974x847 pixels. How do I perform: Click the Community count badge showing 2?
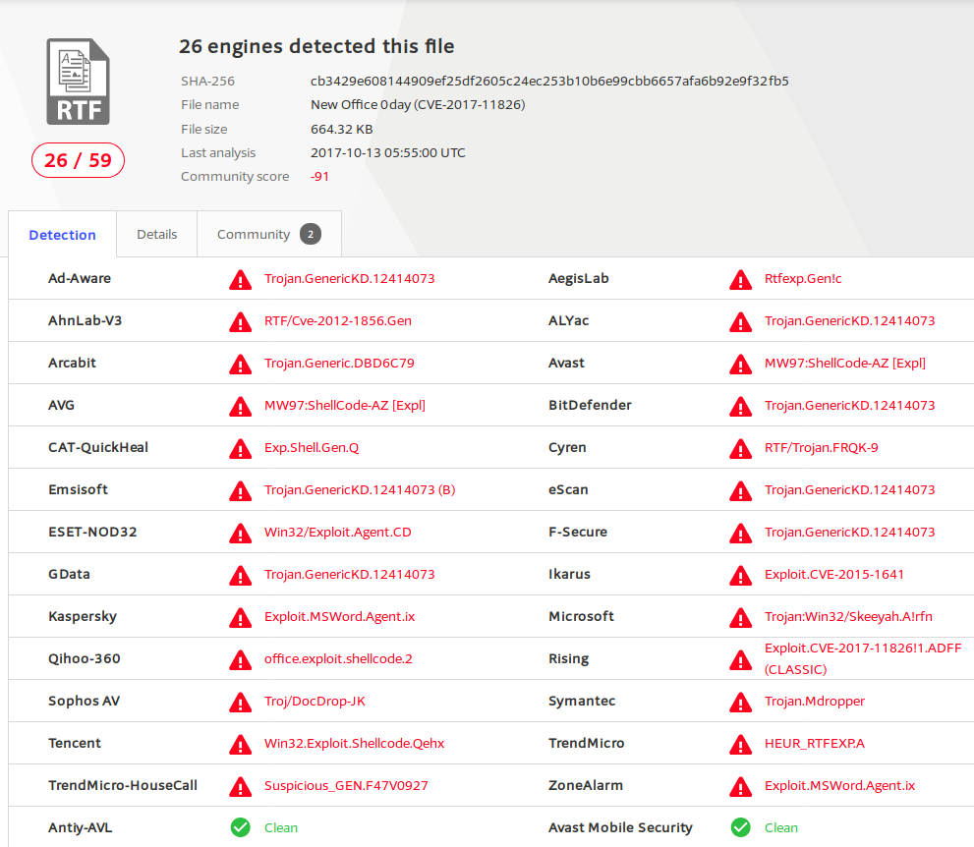tap(310, 234)
